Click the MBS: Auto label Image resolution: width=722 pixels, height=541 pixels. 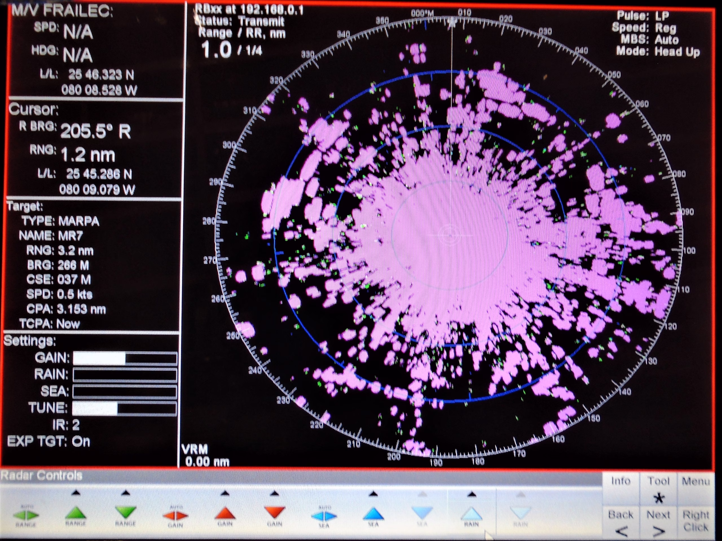[x=650, y=39]
